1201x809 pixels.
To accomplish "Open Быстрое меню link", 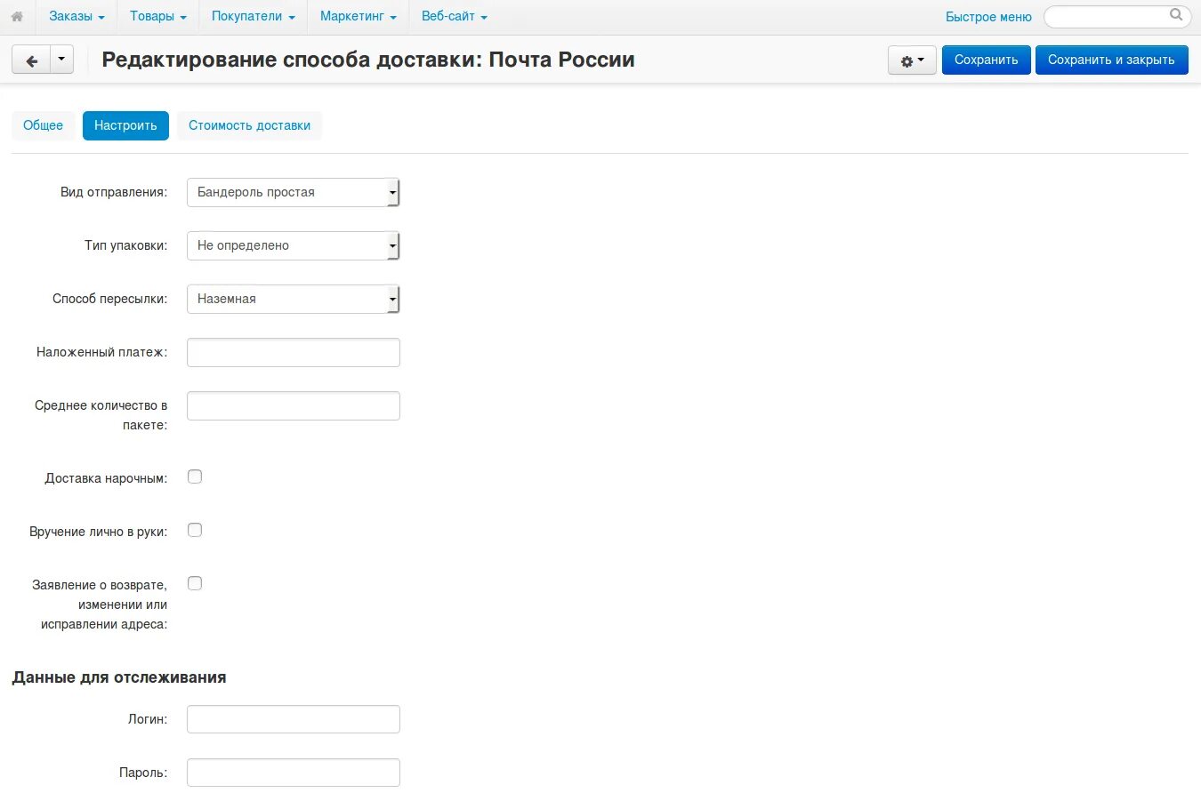I will coord(988,17).
